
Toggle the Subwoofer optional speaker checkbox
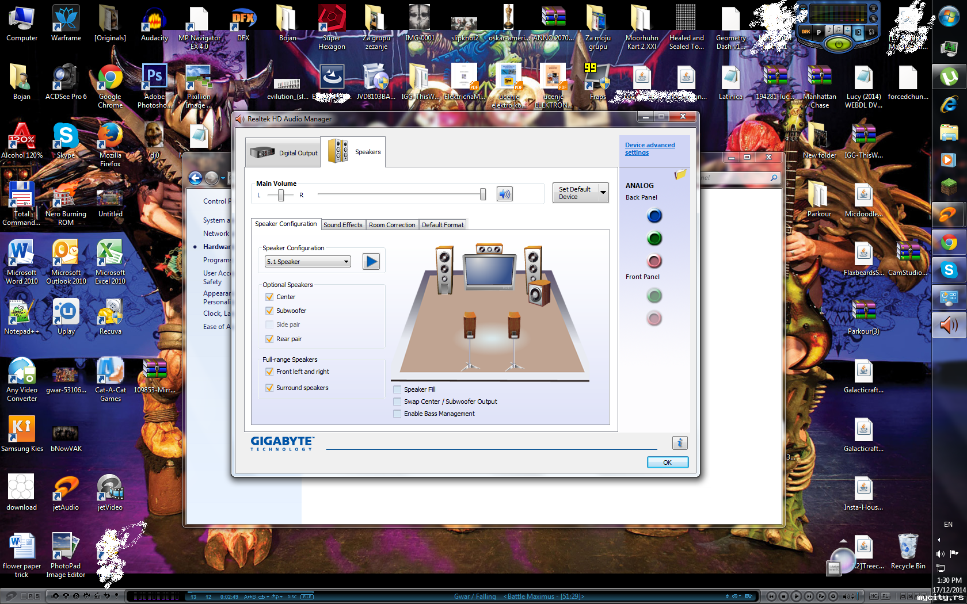[x=269, y=311]
